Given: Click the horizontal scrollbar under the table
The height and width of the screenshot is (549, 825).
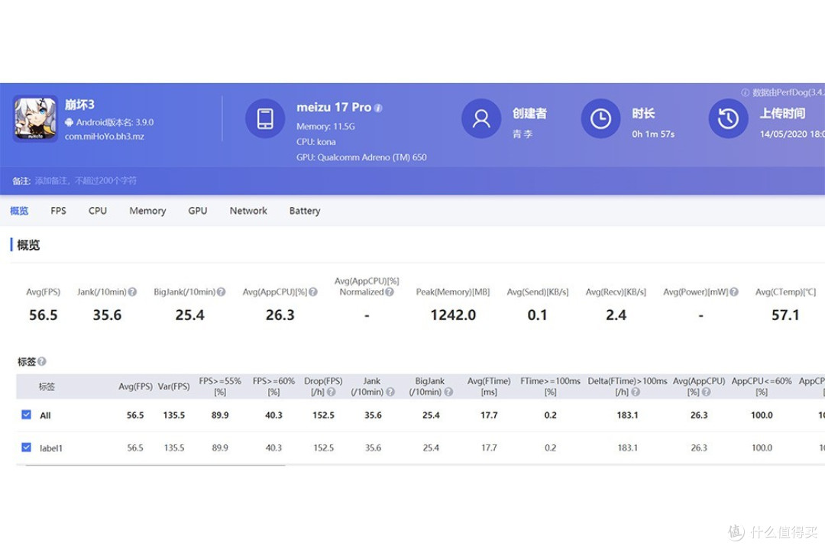Looking at the screenshot, I should [155, 465].
